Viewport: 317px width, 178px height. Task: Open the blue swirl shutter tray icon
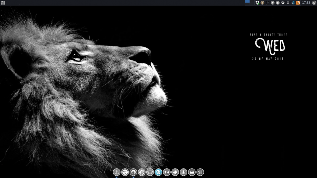coord(293,3)
